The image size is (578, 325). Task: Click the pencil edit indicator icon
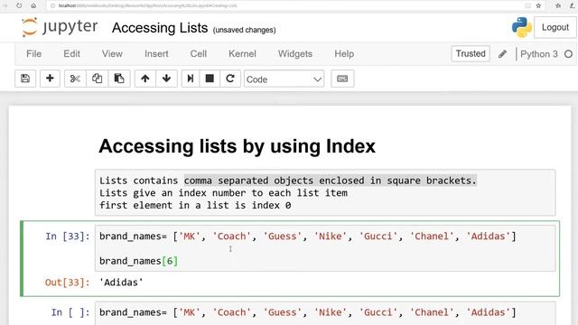click(x=502, y=54)
